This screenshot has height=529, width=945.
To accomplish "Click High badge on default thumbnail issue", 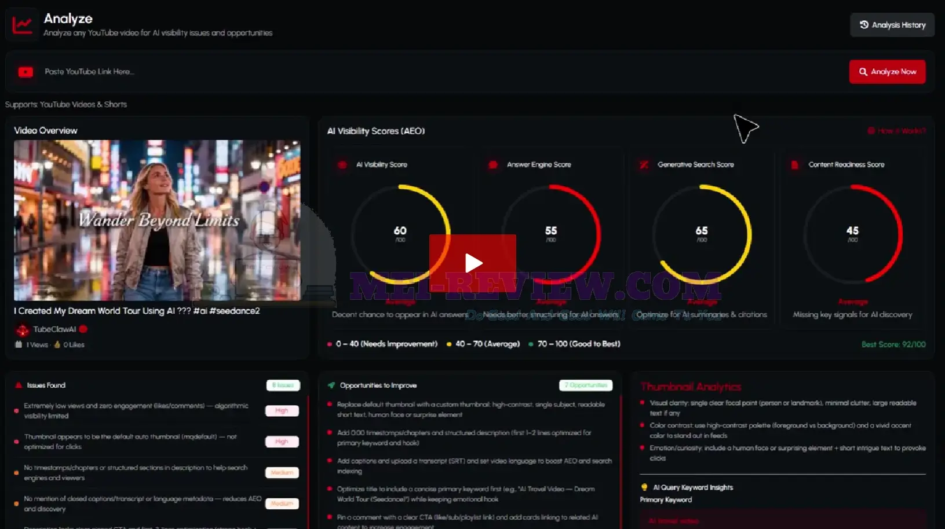I will pyautogui.click(x=282, y=442).
